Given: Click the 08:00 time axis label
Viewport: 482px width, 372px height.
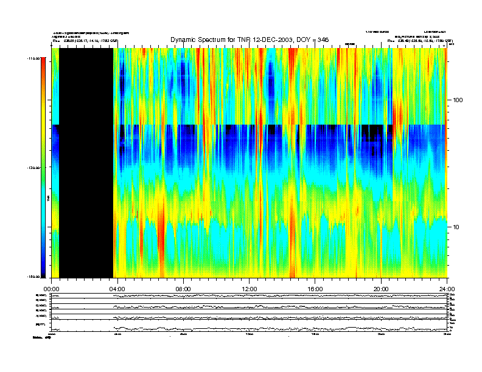Looking at the screenshot, I should pyautogui.click(x=183, y=289).
